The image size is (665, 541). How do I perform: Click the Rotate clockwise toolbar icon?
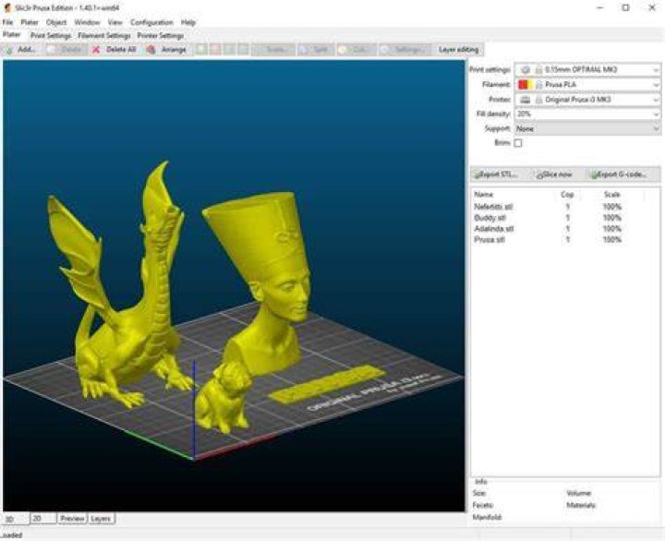(x=243, y=50)
